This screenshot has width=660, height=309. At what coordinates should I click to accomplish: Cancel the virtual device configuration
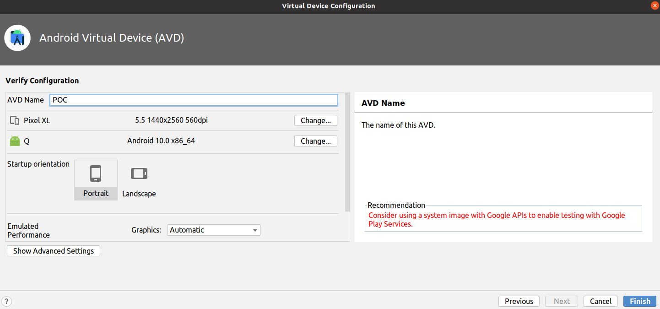coord(600,301)
